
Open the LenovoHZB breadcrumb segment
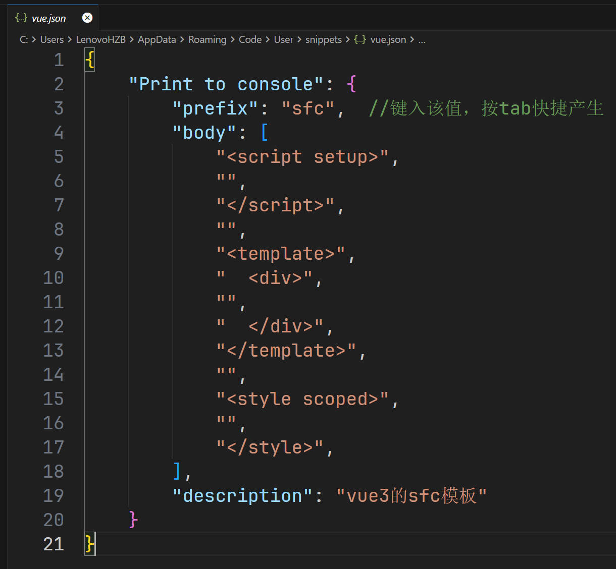[x=100, y=39]
